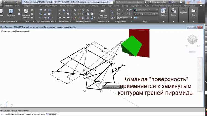
Task: Switch to the Управление ribbon tab
Action: click(x=113, y=6)
